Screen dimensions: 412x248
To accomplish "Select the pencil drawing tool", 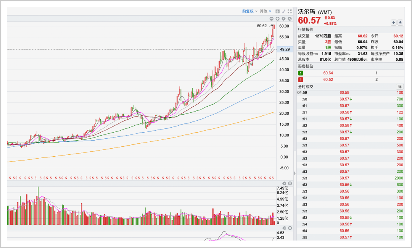I will point(283,11).
